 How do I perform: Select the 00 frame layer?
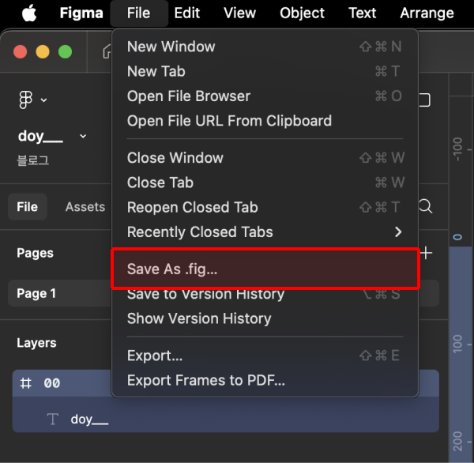(62, 383)
